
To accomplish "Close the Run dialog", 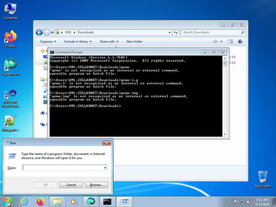I will point(106,143).
